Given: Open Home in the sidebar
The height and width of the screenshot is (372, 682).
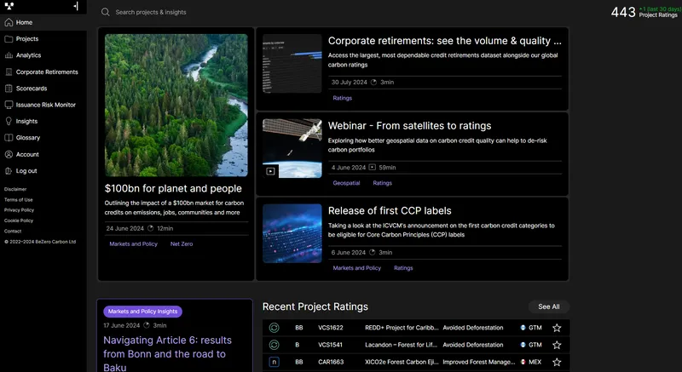Looking at the screenshot, I should point(43,22).
